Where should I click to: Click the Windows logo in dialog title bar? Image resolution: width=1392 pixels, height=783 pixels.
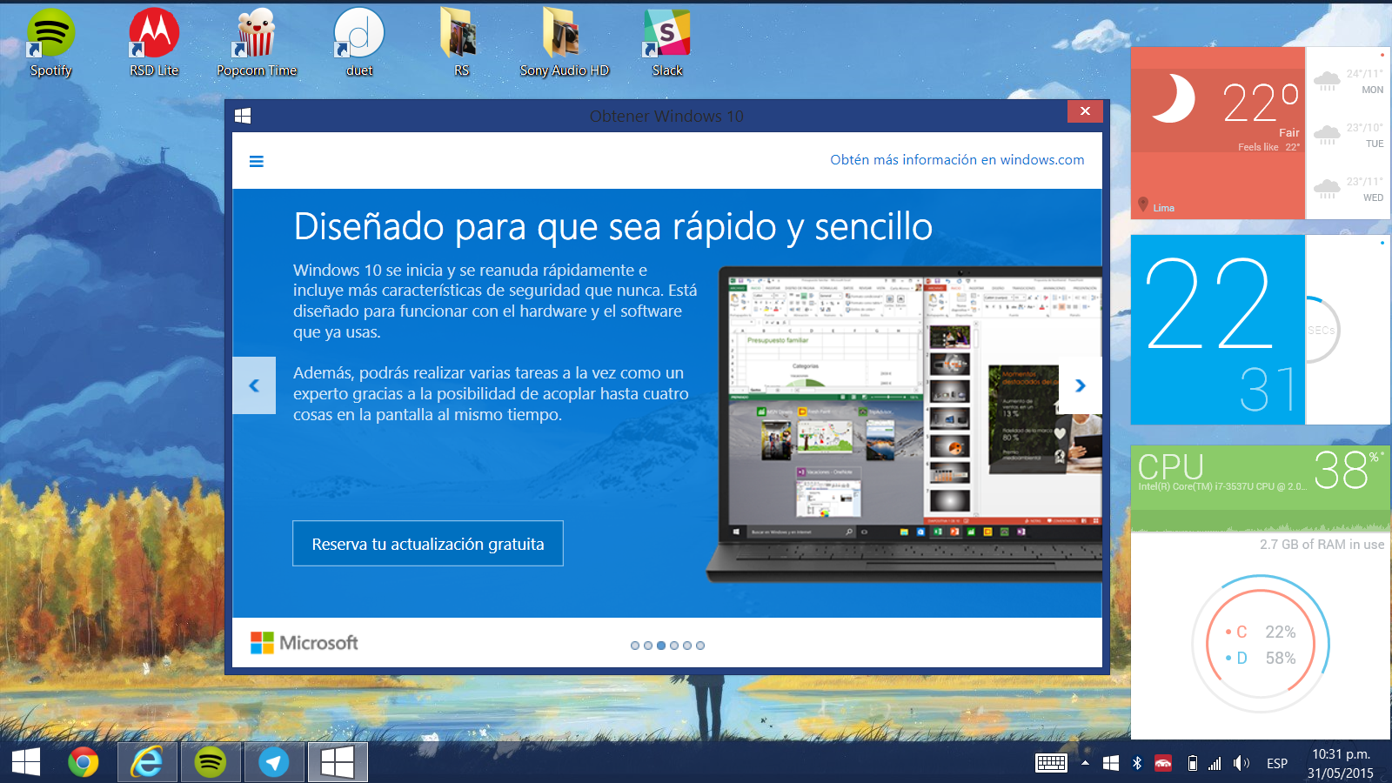tap(243, 116)
